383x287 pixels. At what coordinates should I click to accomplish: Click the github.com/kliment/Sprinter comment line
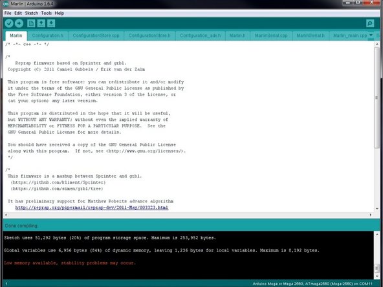(58, 182)
